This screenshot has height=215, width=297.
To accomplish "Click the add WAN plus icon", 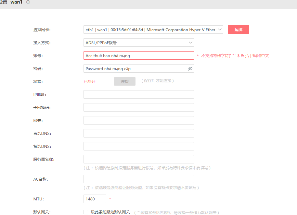I will point(28,2).
